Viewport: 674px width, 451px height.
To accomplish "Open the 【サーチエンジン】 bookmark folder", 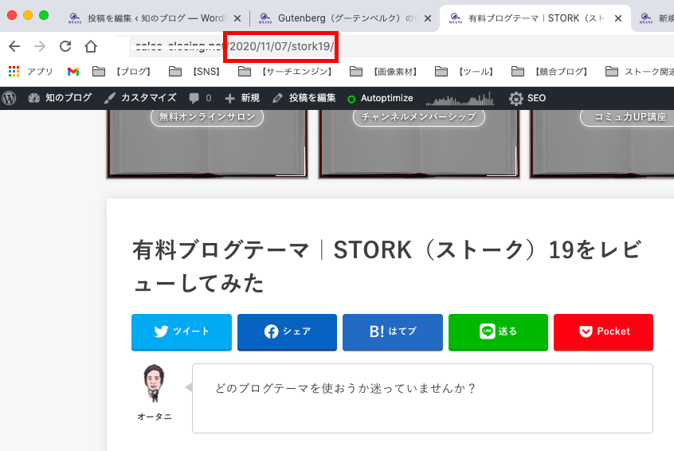I will (x=285, y=72).
